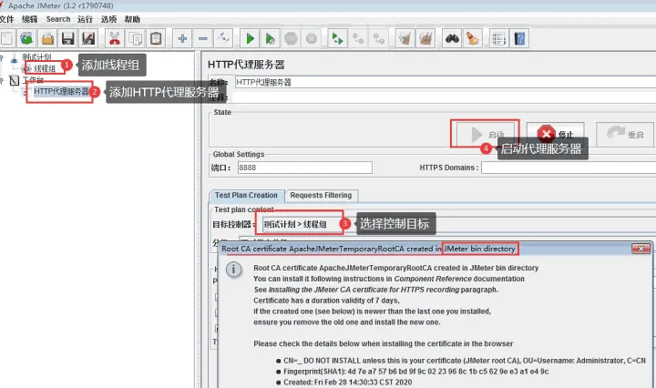Image resolution: width=656 pixels, height=388 pixels.
Task: Open the 帮助 menu
Action: pos(132,19)
